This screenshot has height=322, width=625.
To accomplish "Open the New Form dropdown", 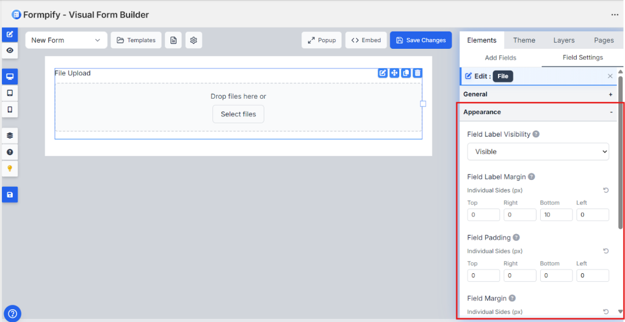I will click(x=66, y=40).
